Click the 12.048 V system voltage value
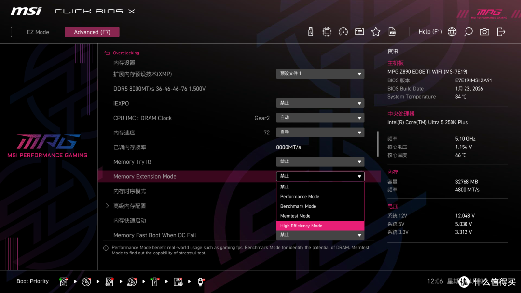This screenshot has width=521, height=293. (x=465, y=216)
